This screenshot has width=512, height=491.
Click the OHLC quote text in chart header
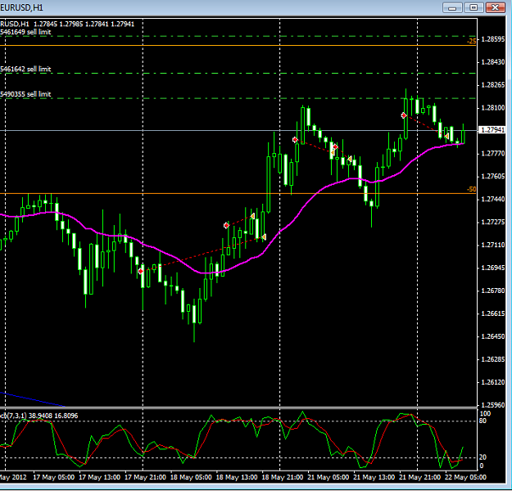(84, 25)
